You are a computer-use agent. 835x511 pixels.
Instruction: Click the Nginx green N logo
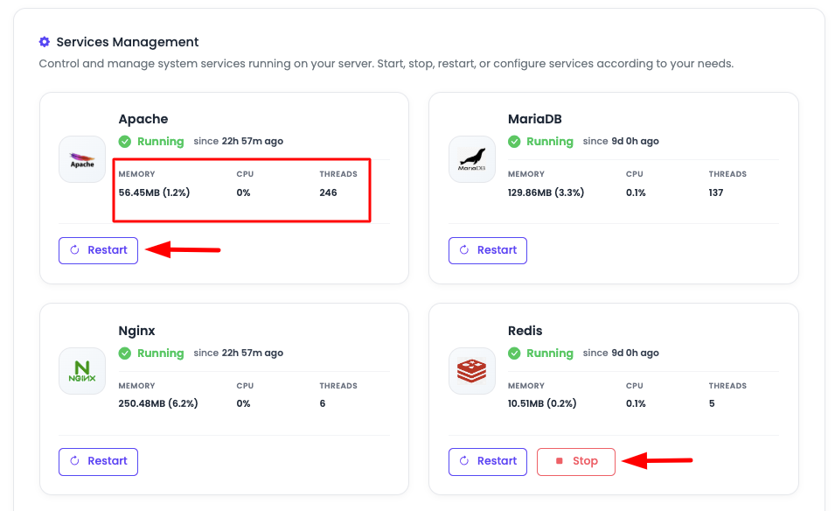point(82,371)
